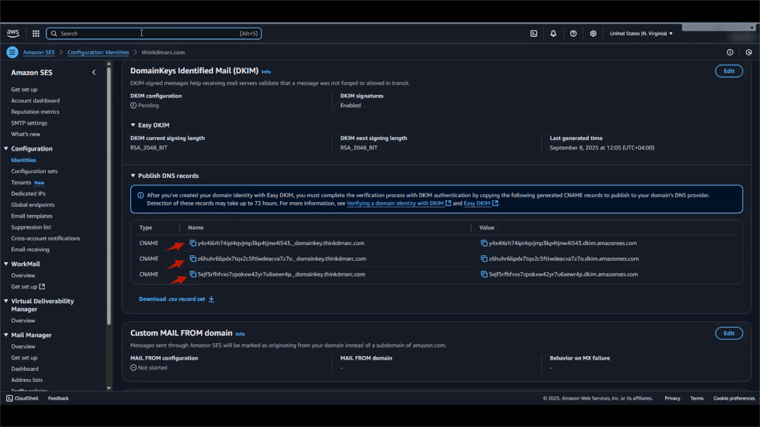
Task: Open the settings gear icon
Action: click(x=593, y=33)
